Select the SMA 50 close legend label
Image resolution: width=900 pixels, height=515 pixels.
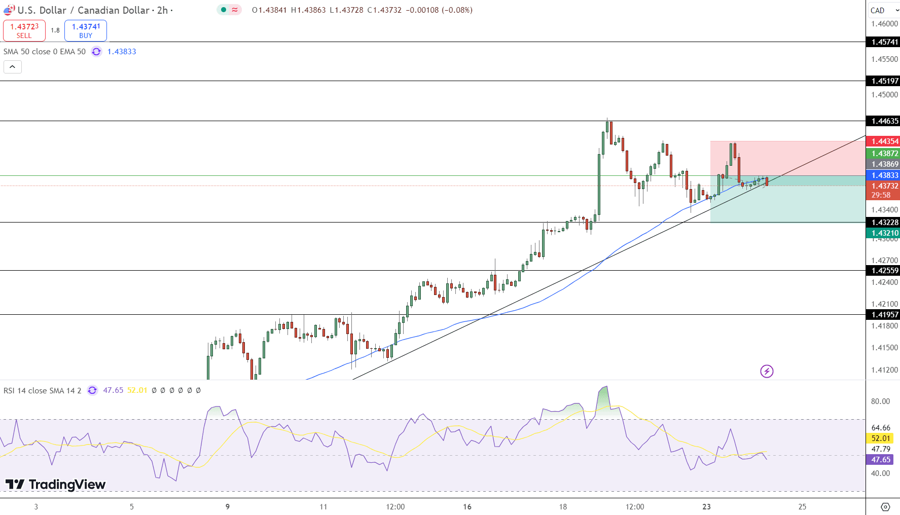coord(45,52)
